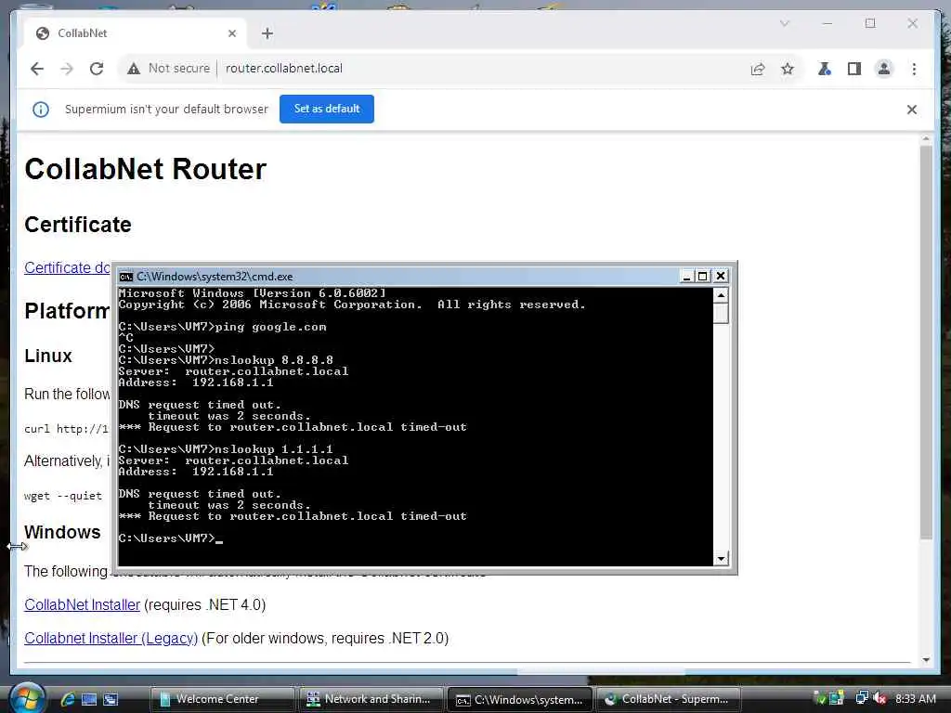Image resolution: width=951 pixels, height=713 pixels.
Task: Open the Collabnet Installer (Legacy) link
Action: pos(111,639)
